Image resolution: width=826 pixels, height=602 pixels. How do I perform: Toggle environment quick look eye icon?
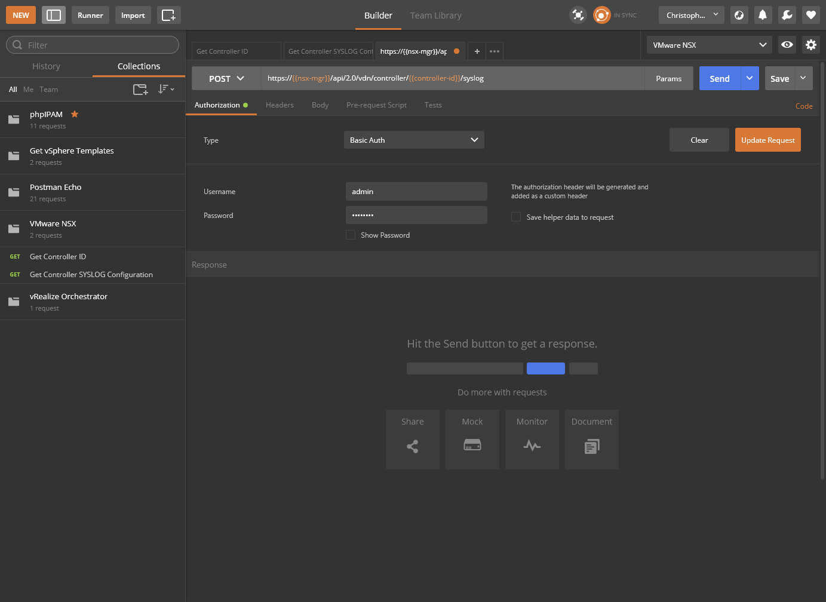click(x=787, y=45)
